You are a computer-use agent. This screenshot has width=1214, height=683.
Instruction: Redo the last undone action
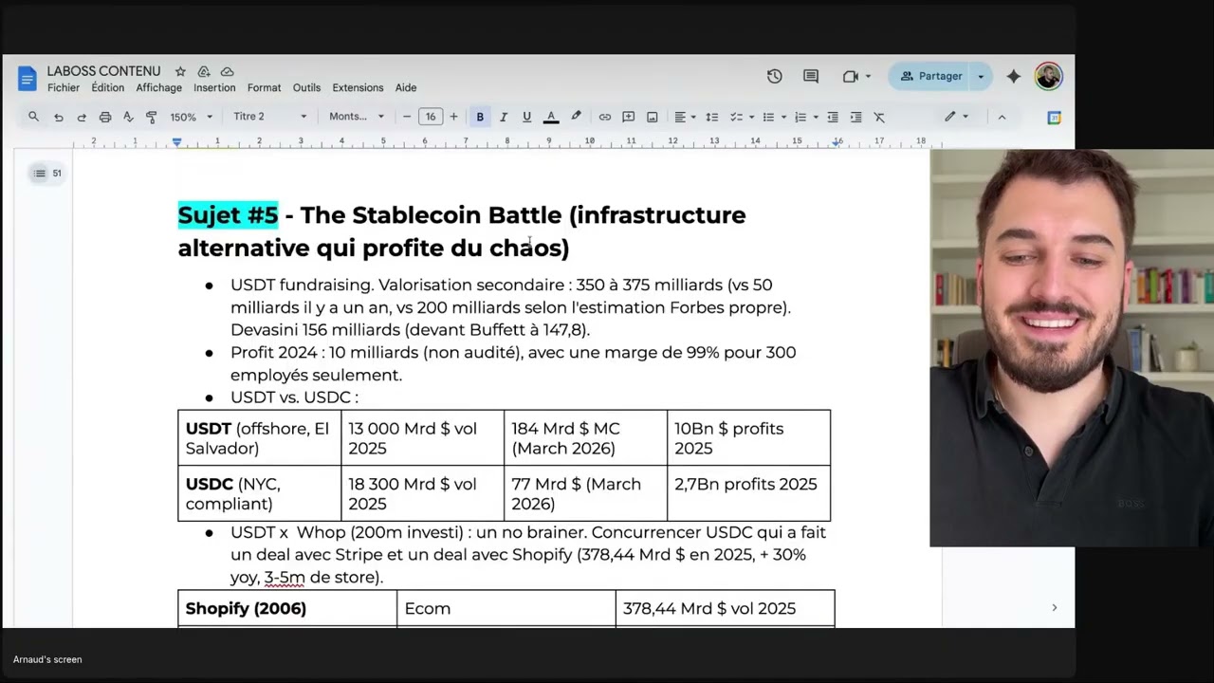click(82, 117)
